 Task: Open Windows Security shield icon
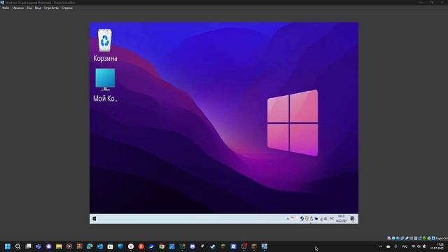coord(120,246)
